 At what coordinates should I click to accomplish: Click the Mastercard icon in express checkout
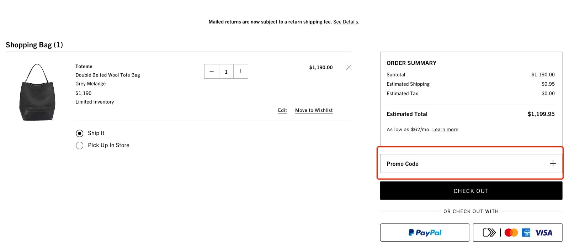tap(511, 232)
